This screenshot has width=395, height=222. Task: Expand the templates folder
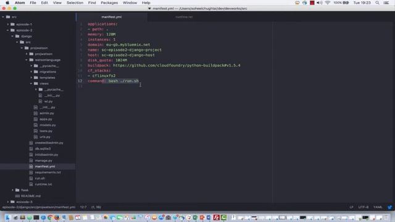(31, 78)
